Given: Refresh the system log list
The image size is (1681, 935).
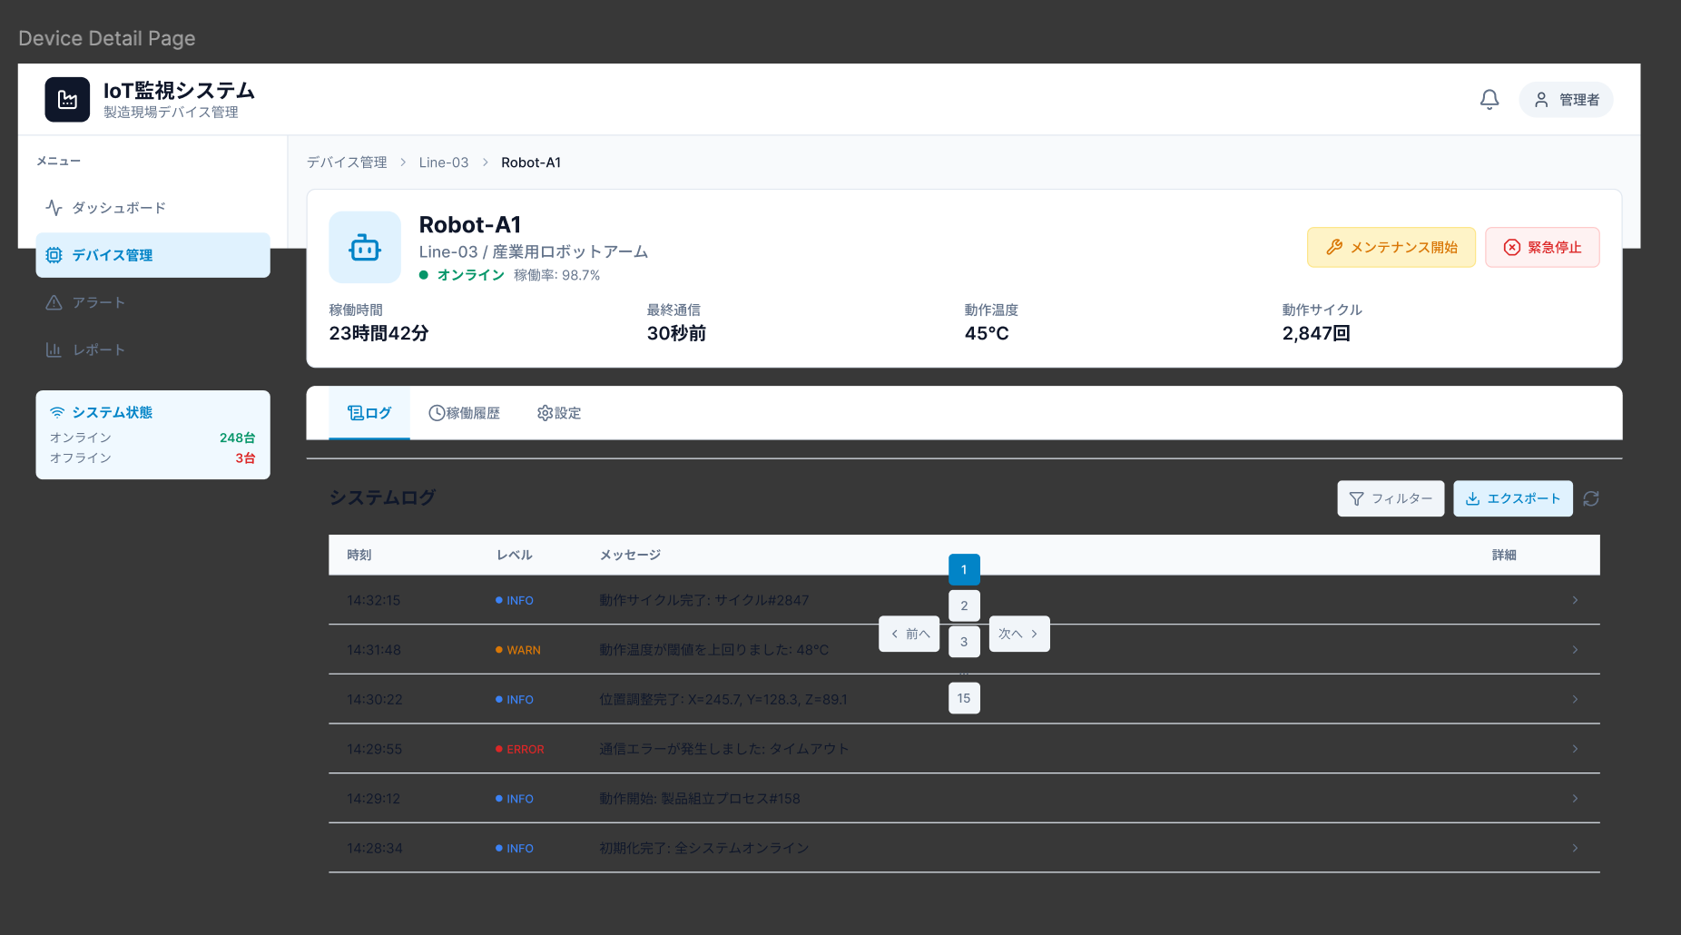Looking at the screenshot, I should tap(1589, 498).
